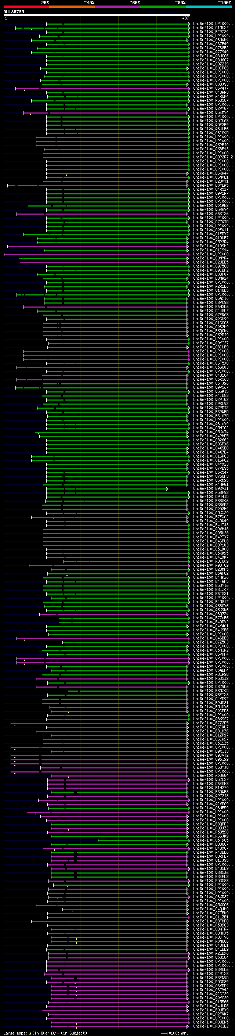Select hit label UniRef100_Q7Z940
This screenshot has height=1036, width=235.
pyautogui.click(x=211, y=52)
